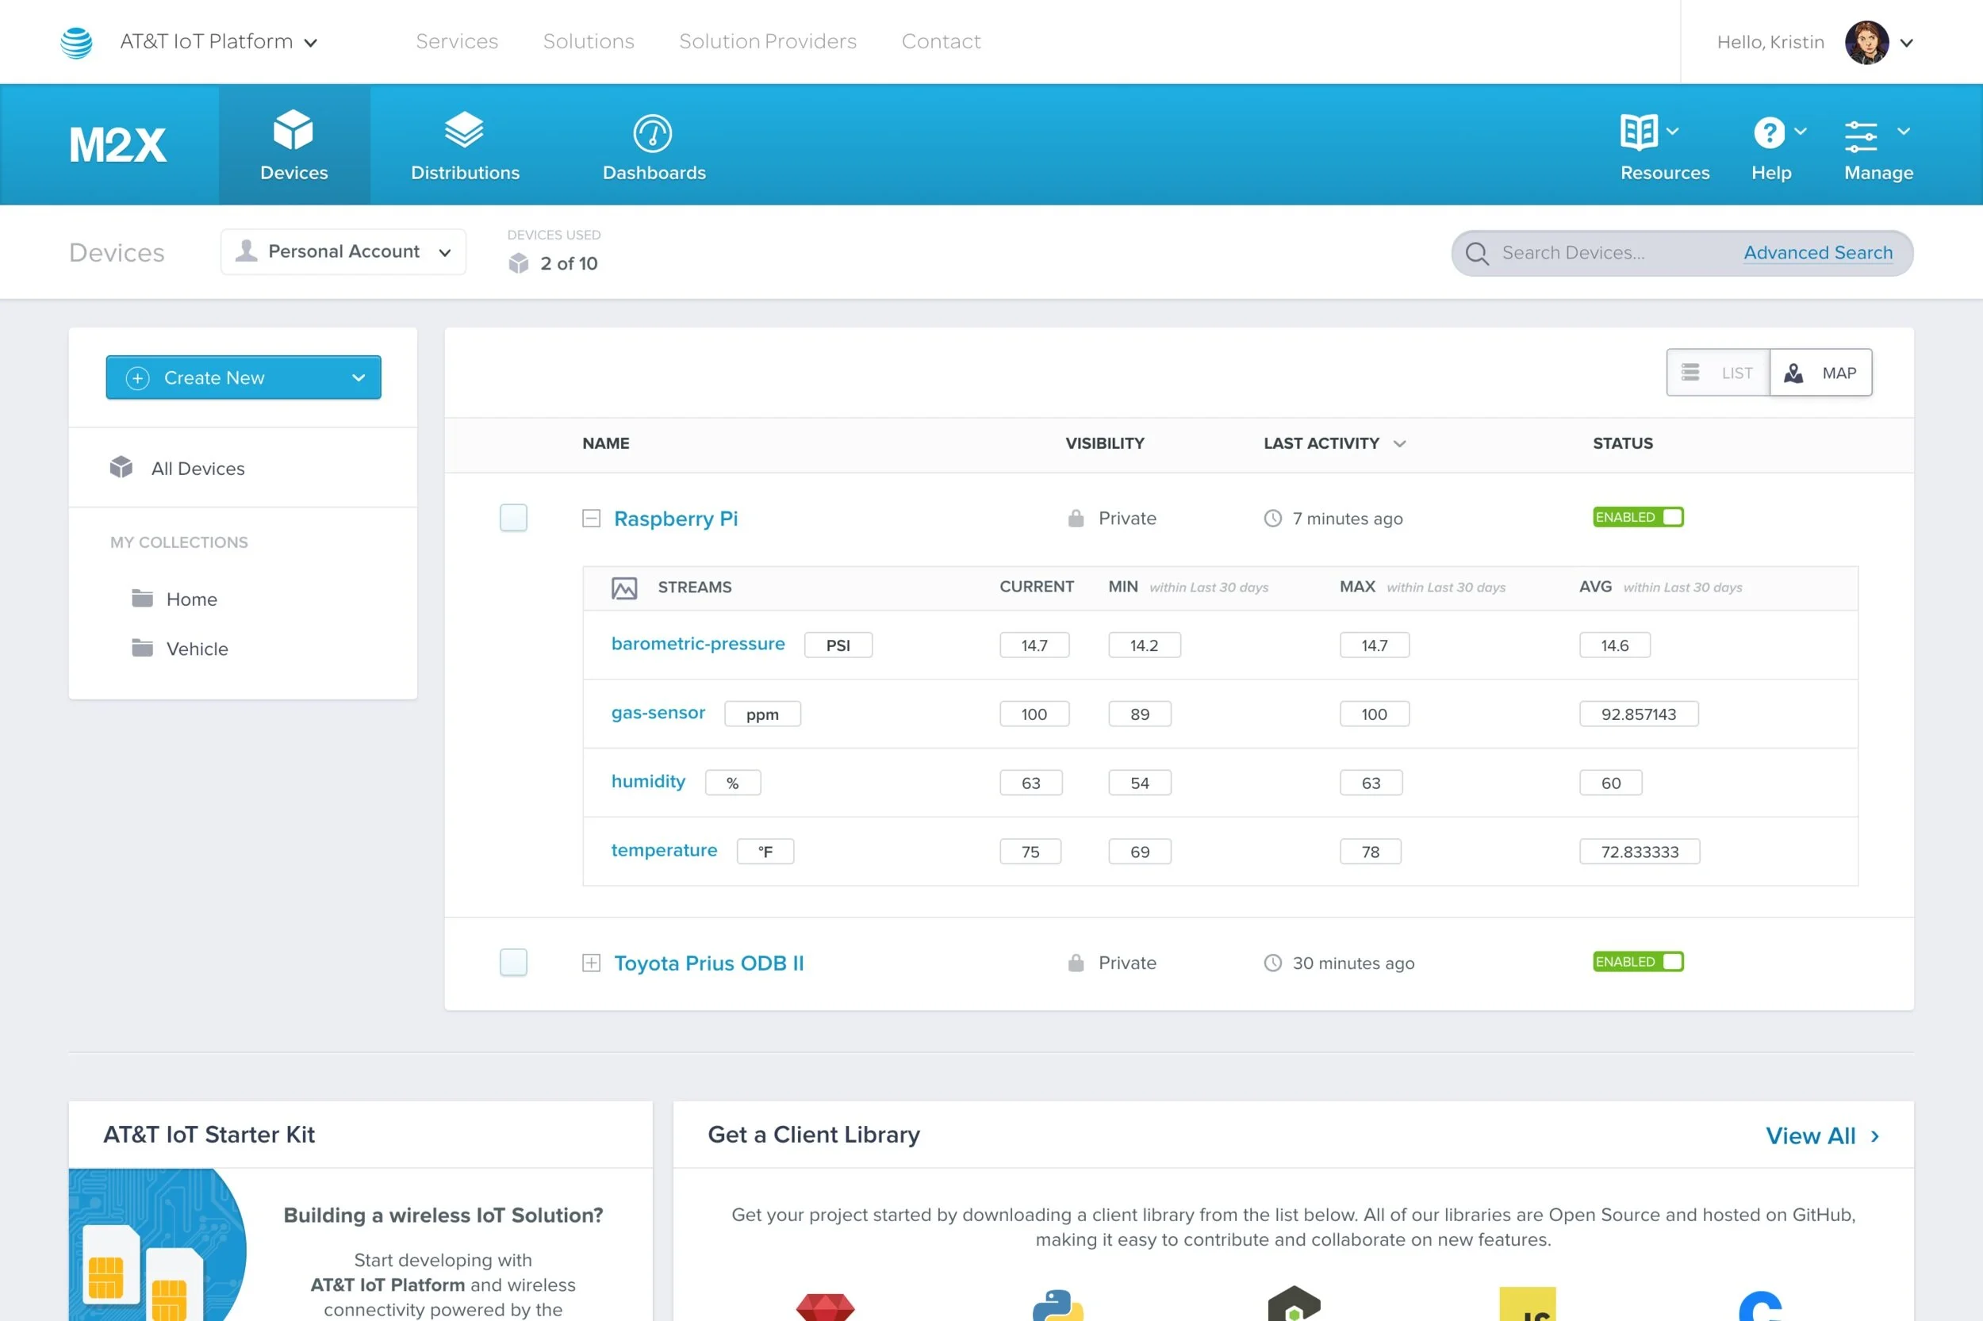Check the Raspberry Pi row checkbox

click(513, 517)
